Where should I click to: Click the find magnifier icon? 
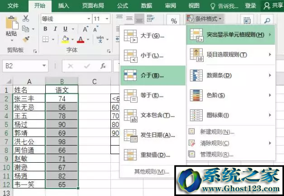(267, 20)
